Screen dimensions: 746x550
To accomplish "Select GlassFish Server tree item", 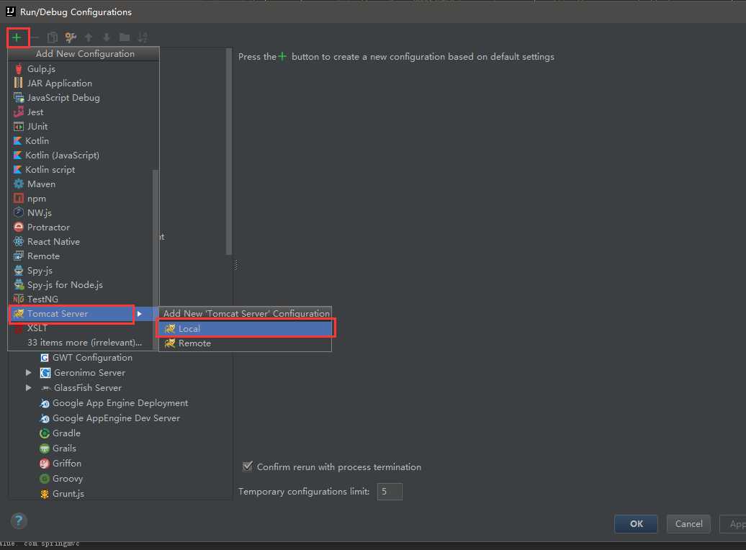I will 81,388.
